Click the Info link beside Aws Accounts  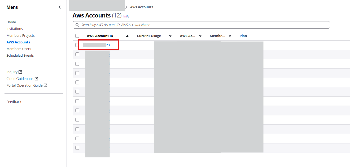click(x=126, y=16)
